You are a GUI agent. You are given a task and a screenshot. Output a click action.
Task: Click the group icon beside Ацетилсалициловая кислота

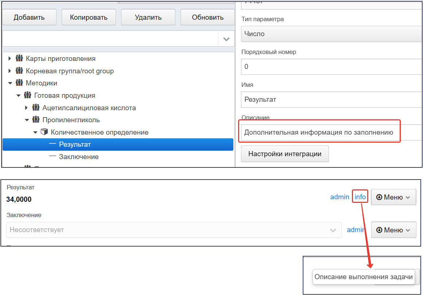coord(36,108)
